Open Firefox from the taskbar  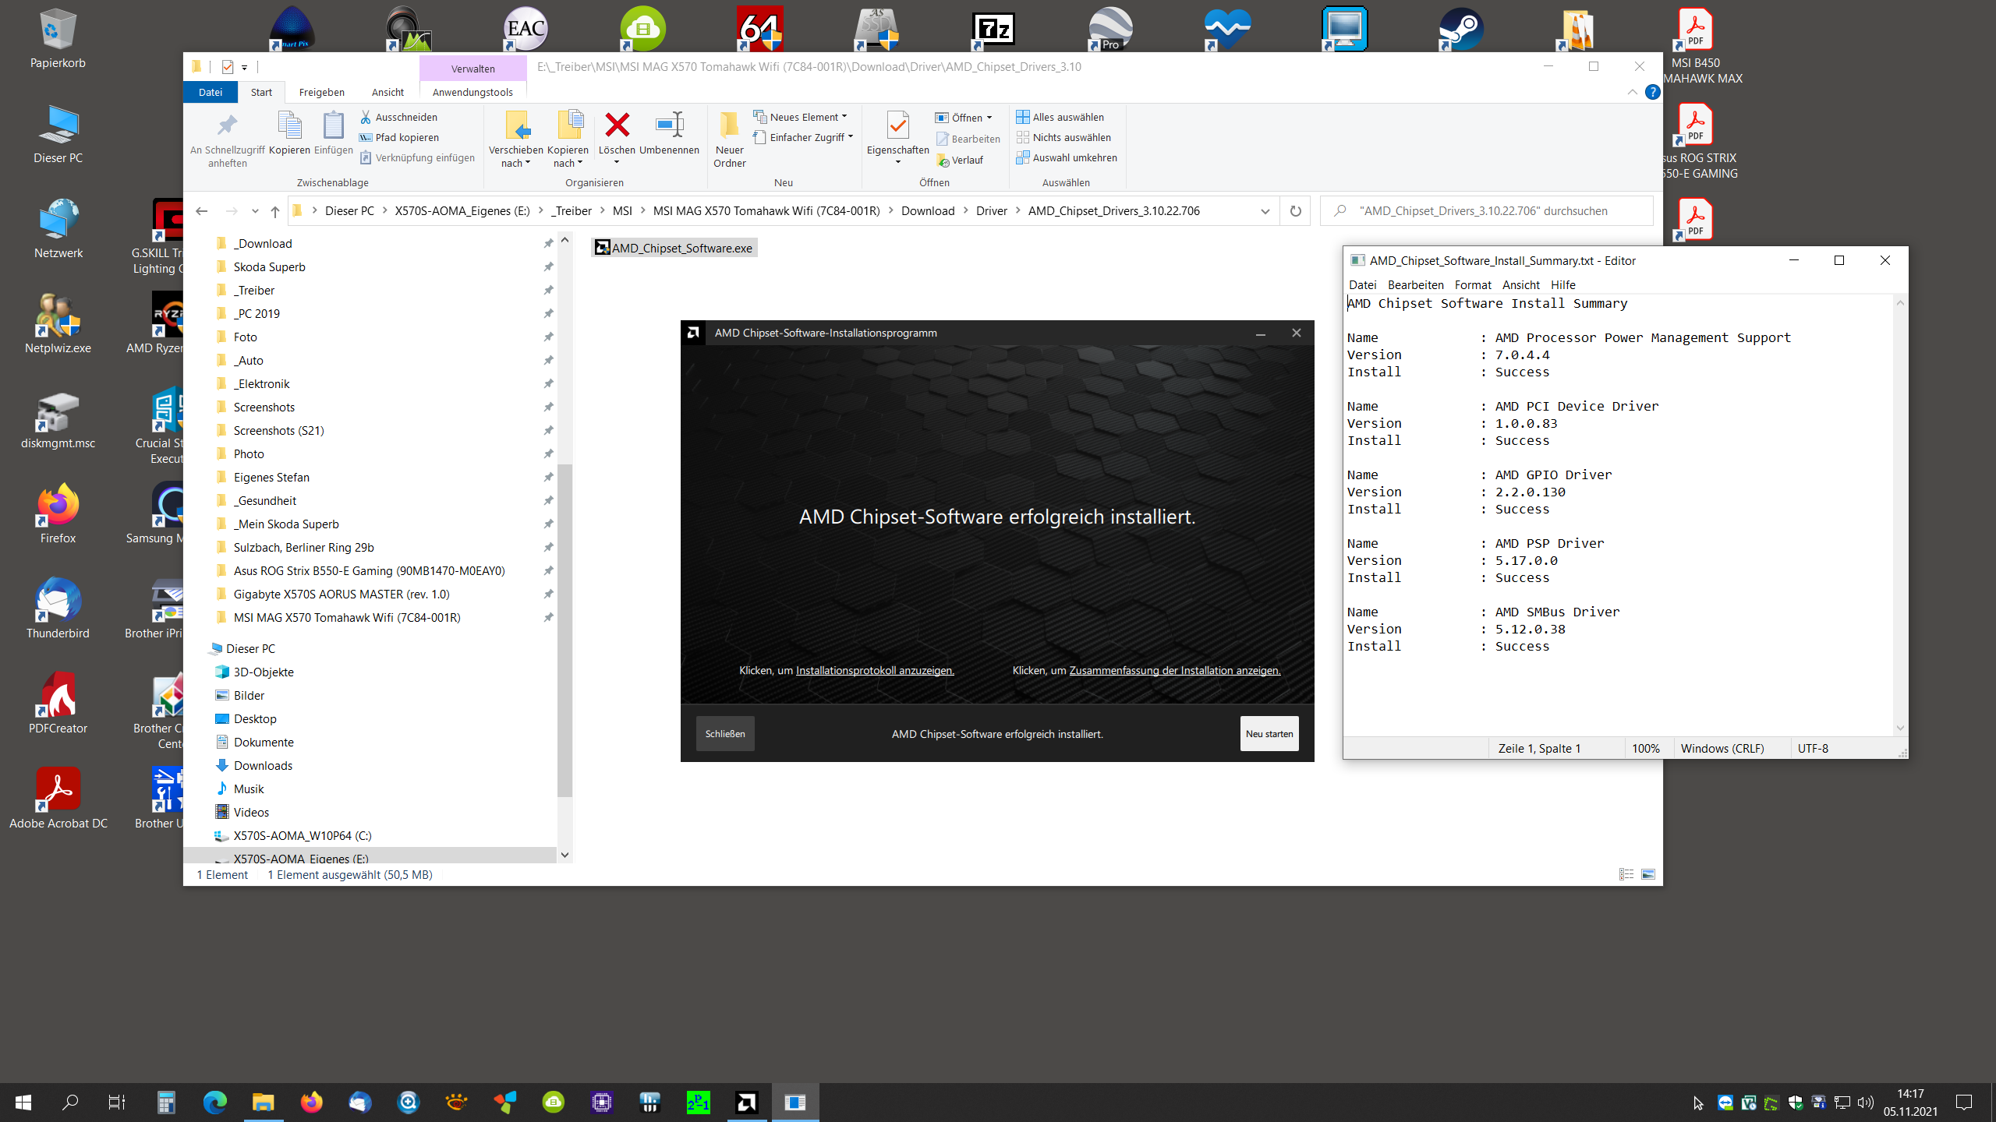[x=311, y=1102]
